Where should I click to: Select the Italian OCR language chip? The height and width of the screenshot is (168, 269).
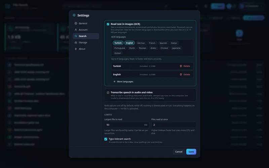[174, 43]
